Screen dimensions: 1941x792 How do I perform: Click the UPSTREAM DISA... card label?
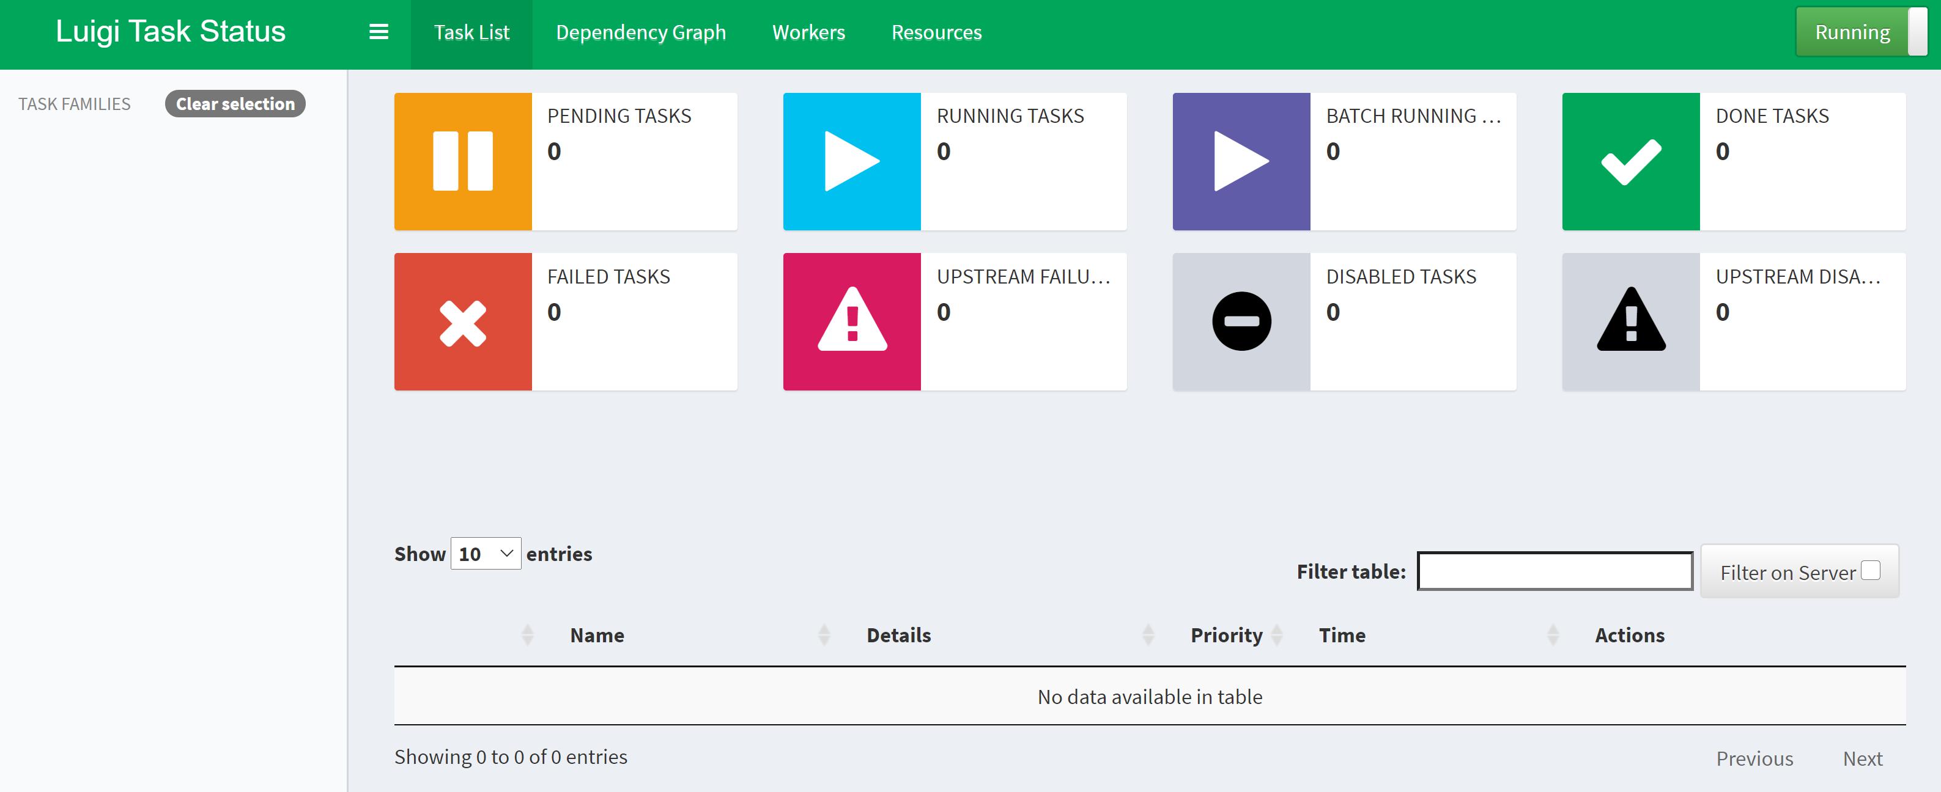click(x=1798, y=277)
